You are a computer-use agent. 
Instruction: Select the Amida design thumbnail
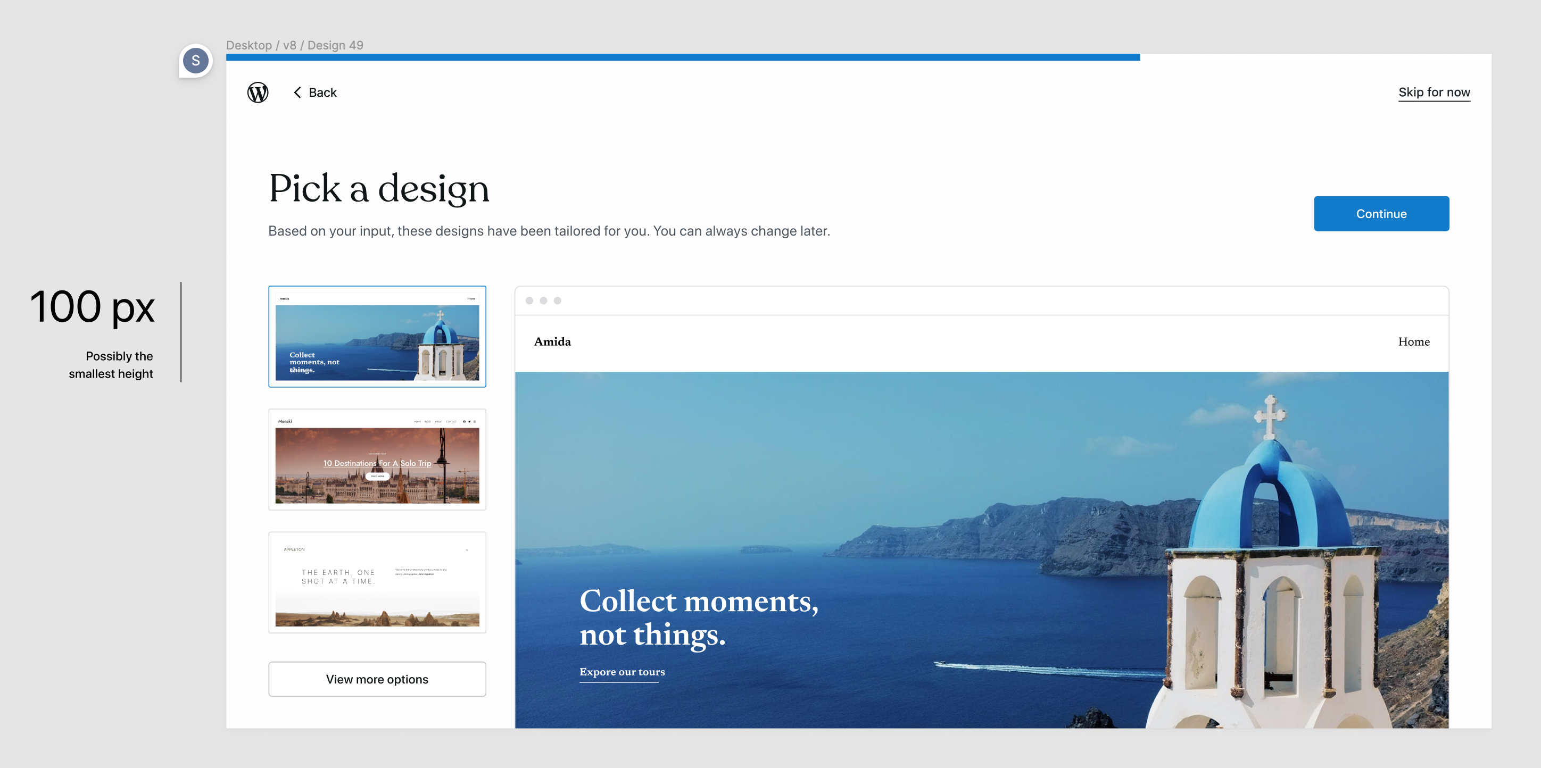click(x=377, y=337)
